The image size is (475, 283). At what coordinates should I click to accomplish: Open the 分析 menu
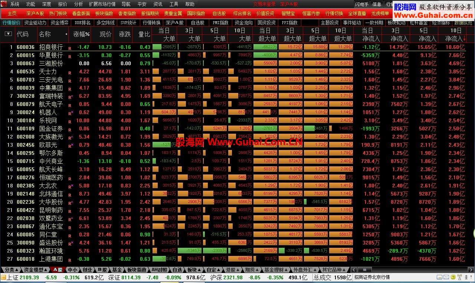(78, 4)
